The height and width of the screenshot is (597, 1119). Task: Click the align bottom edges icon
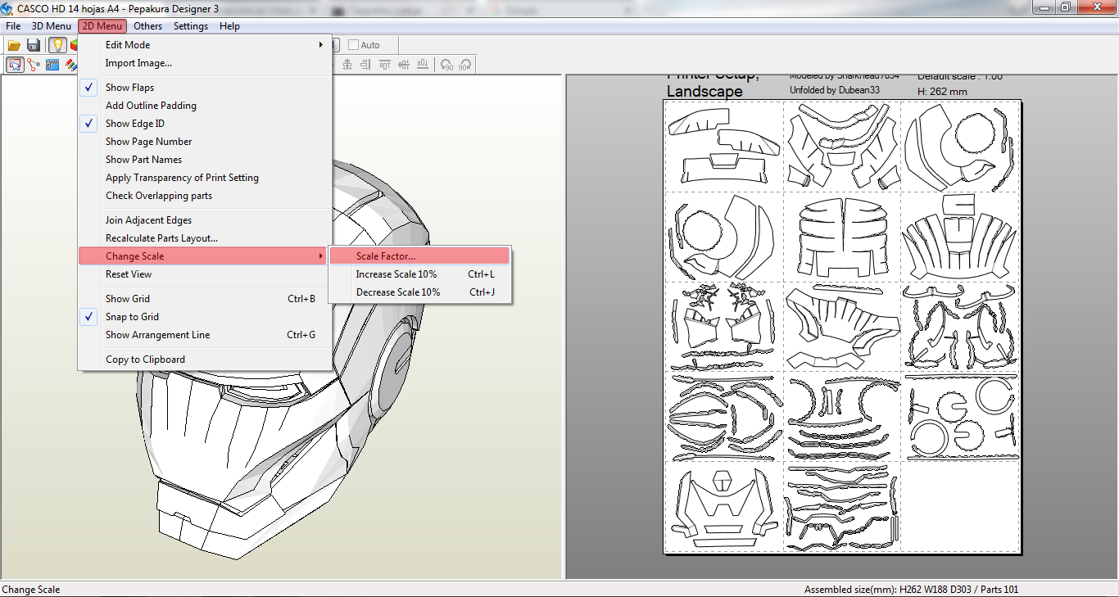tap(423, 65)
